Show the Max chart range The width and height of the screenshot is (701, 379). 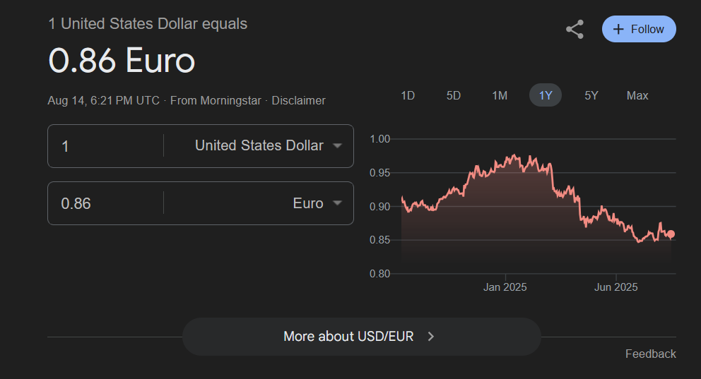(637, 95)
